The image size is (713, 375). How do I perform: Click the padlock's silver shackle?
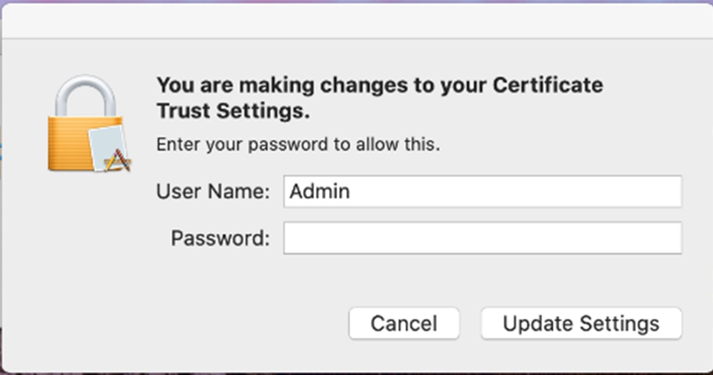pyautogui.click(x=86, y=97)
